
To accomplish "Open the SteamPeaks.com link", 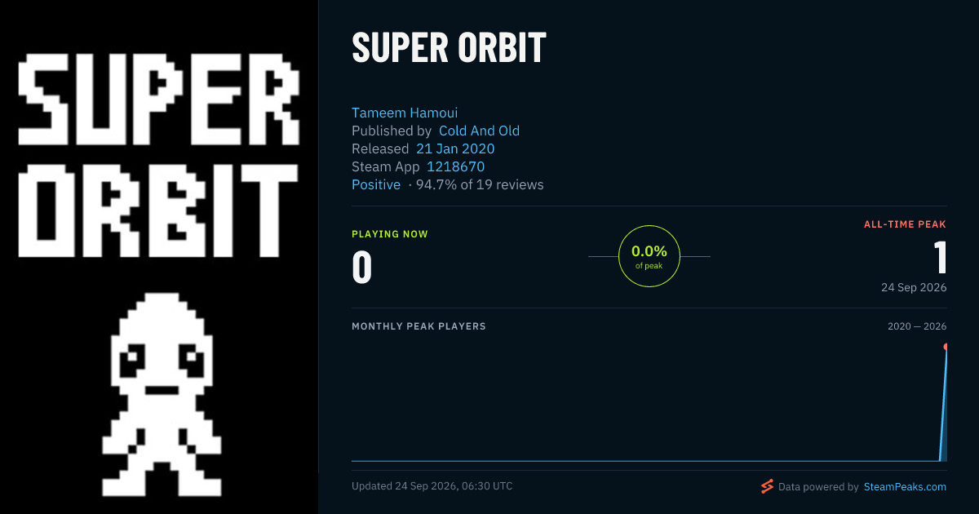I will coord(905,487).
